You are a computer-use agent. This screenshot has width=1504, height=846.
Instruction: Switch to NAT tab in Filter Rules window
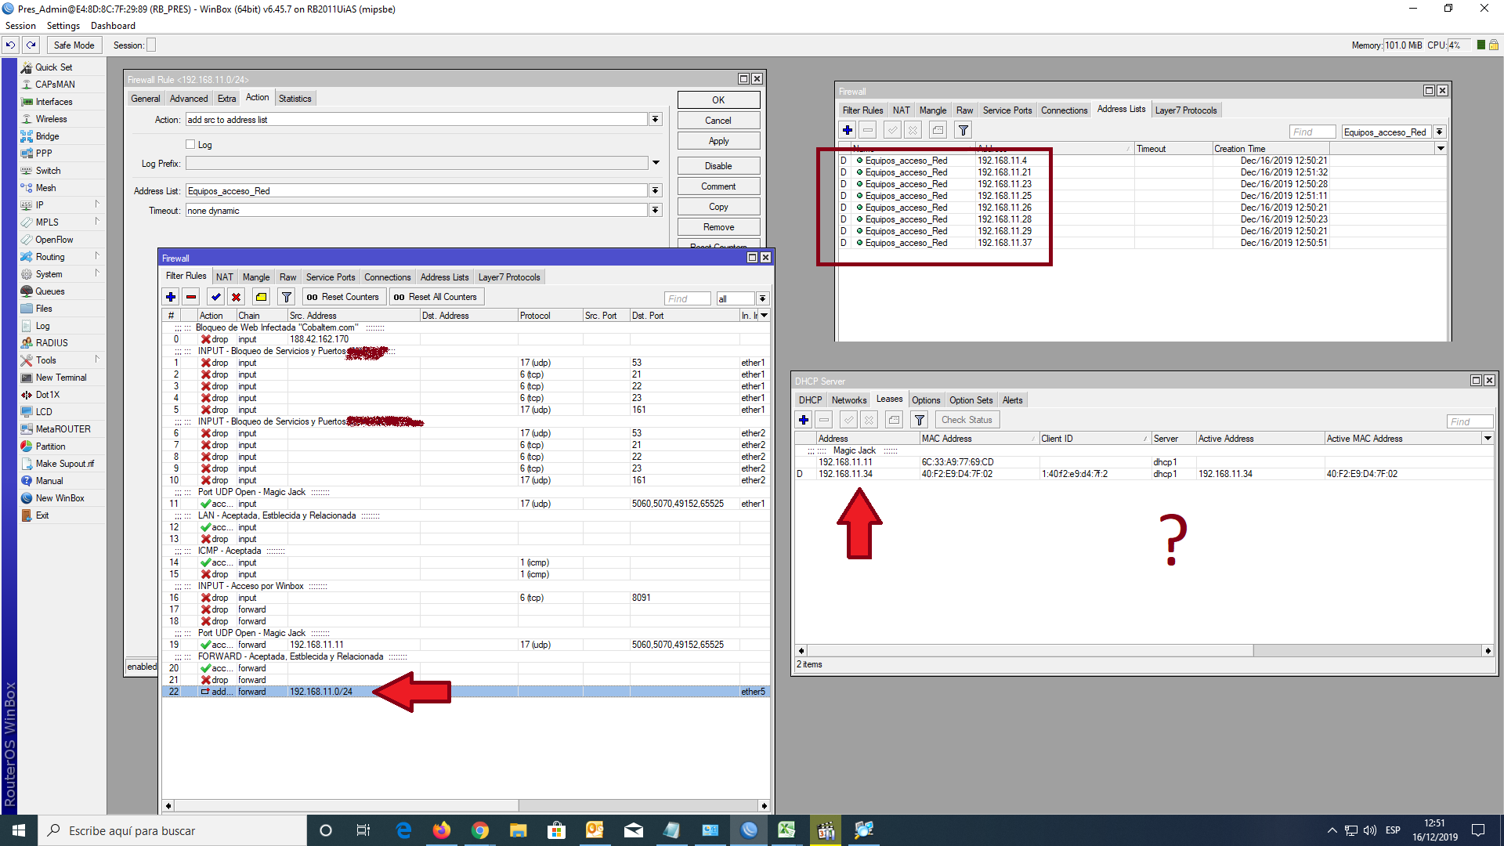click(x=225, y=277)
